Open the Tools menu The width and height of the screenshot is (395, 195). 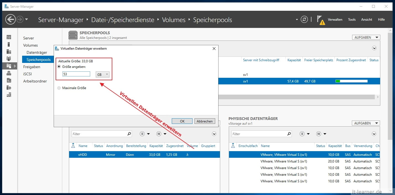(x=352, y=19)
